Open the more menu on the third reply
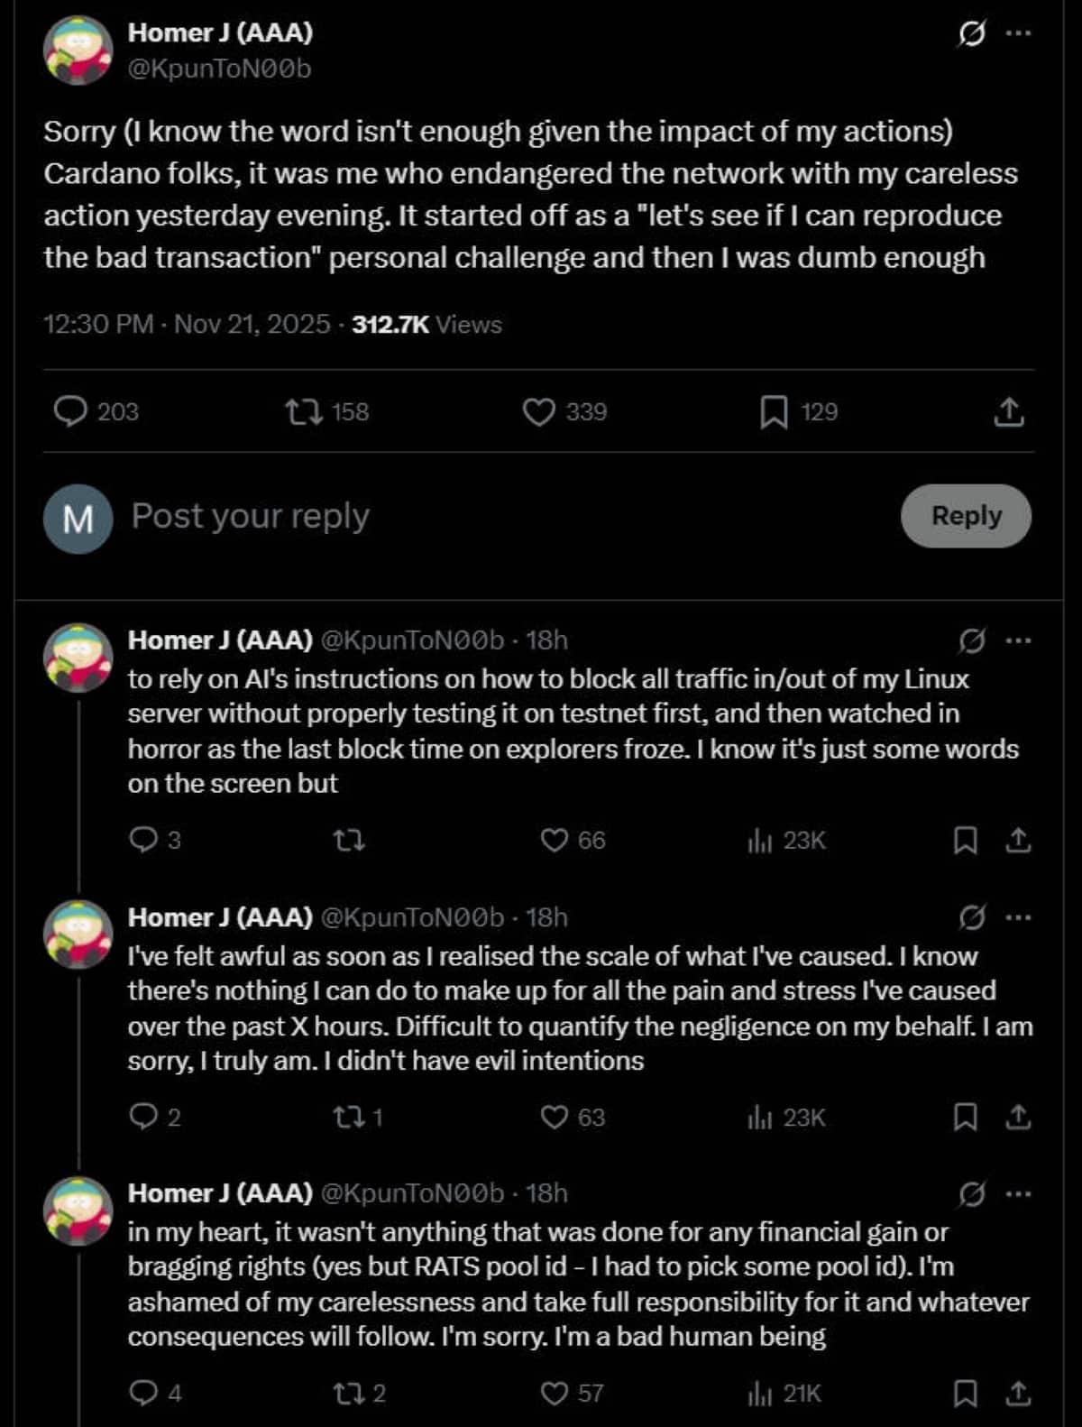 pyautogui.click(x=1018, y=1194)
